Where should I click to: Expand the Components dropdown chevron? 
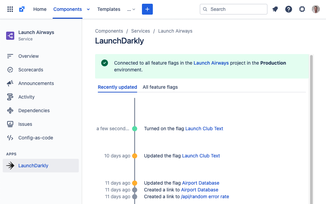[x=88, y=10]
